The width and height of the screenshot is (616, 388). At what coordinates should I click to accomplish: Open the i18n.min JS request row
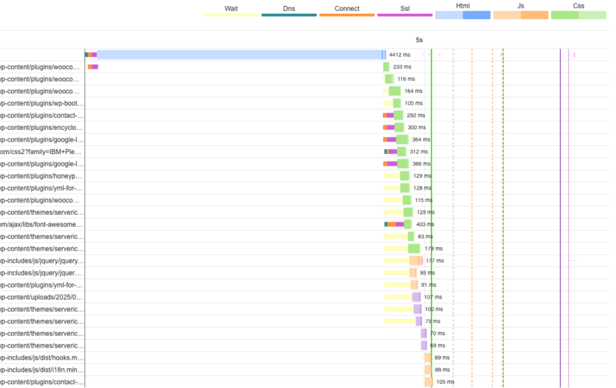42,369
